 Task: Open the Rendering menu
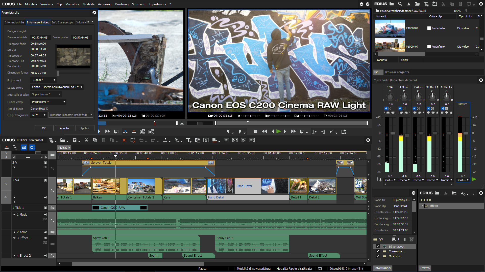122,4
